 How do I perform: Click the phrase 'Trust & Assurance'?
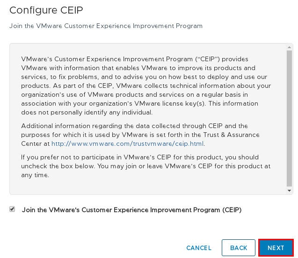(231, 135)
